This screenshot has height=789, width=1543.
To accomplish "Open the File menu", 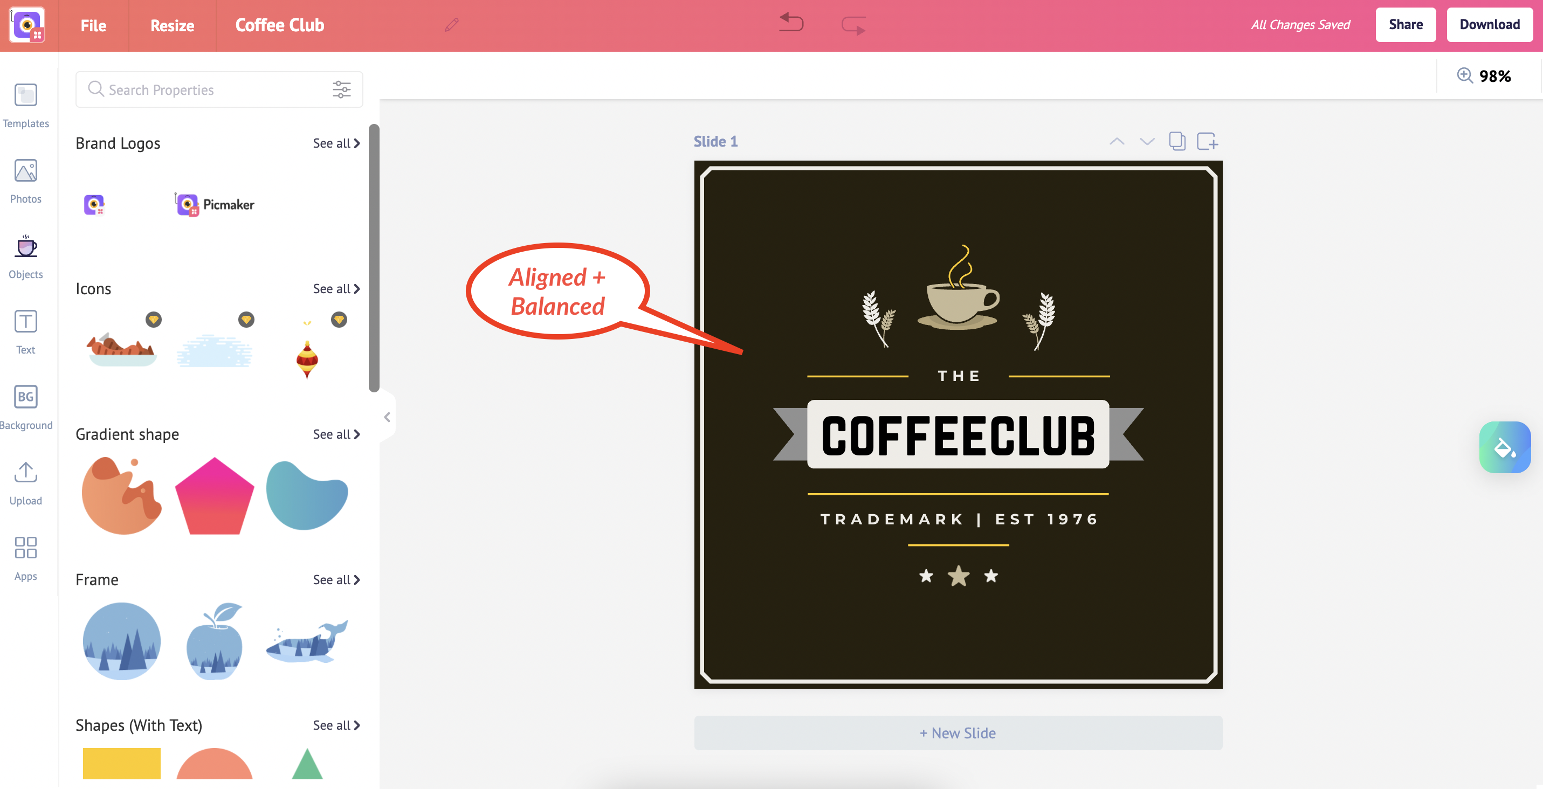I will (x=93, y=25).
